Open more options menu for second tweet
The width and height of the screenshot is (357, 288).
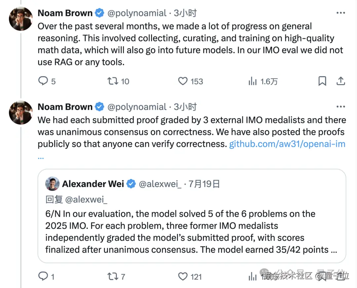coord(341,107)
